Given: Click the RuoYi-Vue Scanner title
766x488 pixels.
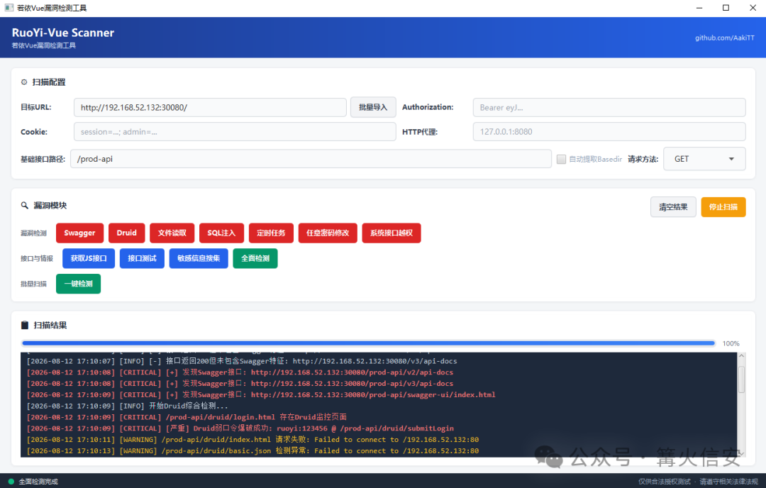Looking at the screenshot, I should [63, 33].
